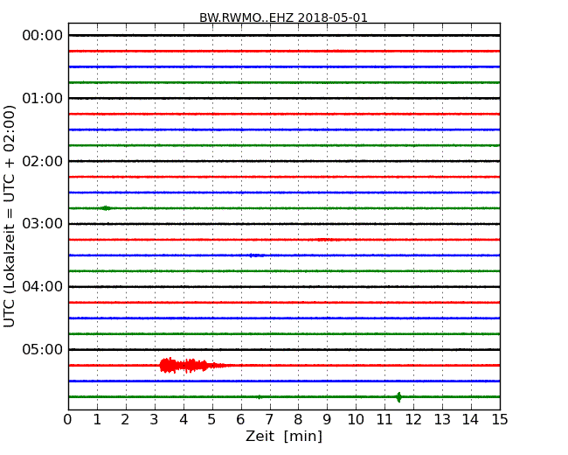Click x-axis tick label 10

click(356, 420)
